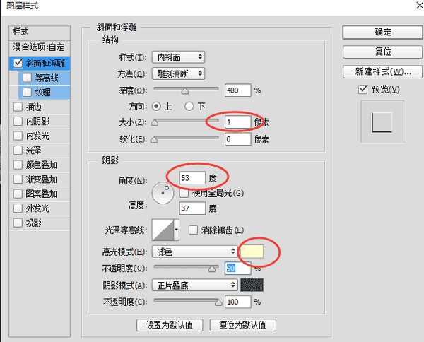The height and width of the screenshot is (342, 424).
Task: Click the style preview thumbnail
Action: tap(382, 122)
